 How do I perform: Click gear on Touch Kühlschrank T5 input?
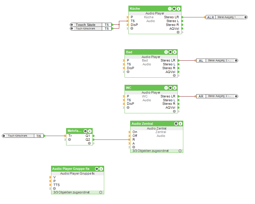(72, 29)
